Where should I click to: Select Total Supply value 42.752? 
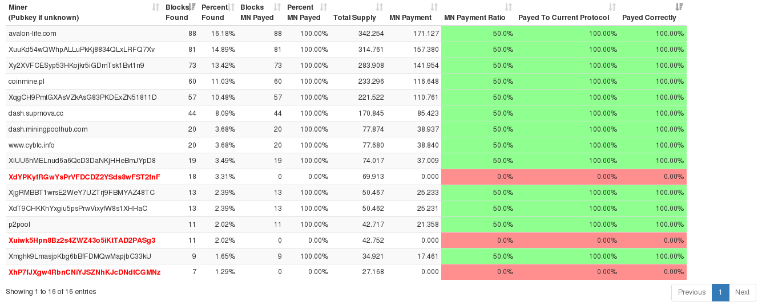tap(373, 240)
